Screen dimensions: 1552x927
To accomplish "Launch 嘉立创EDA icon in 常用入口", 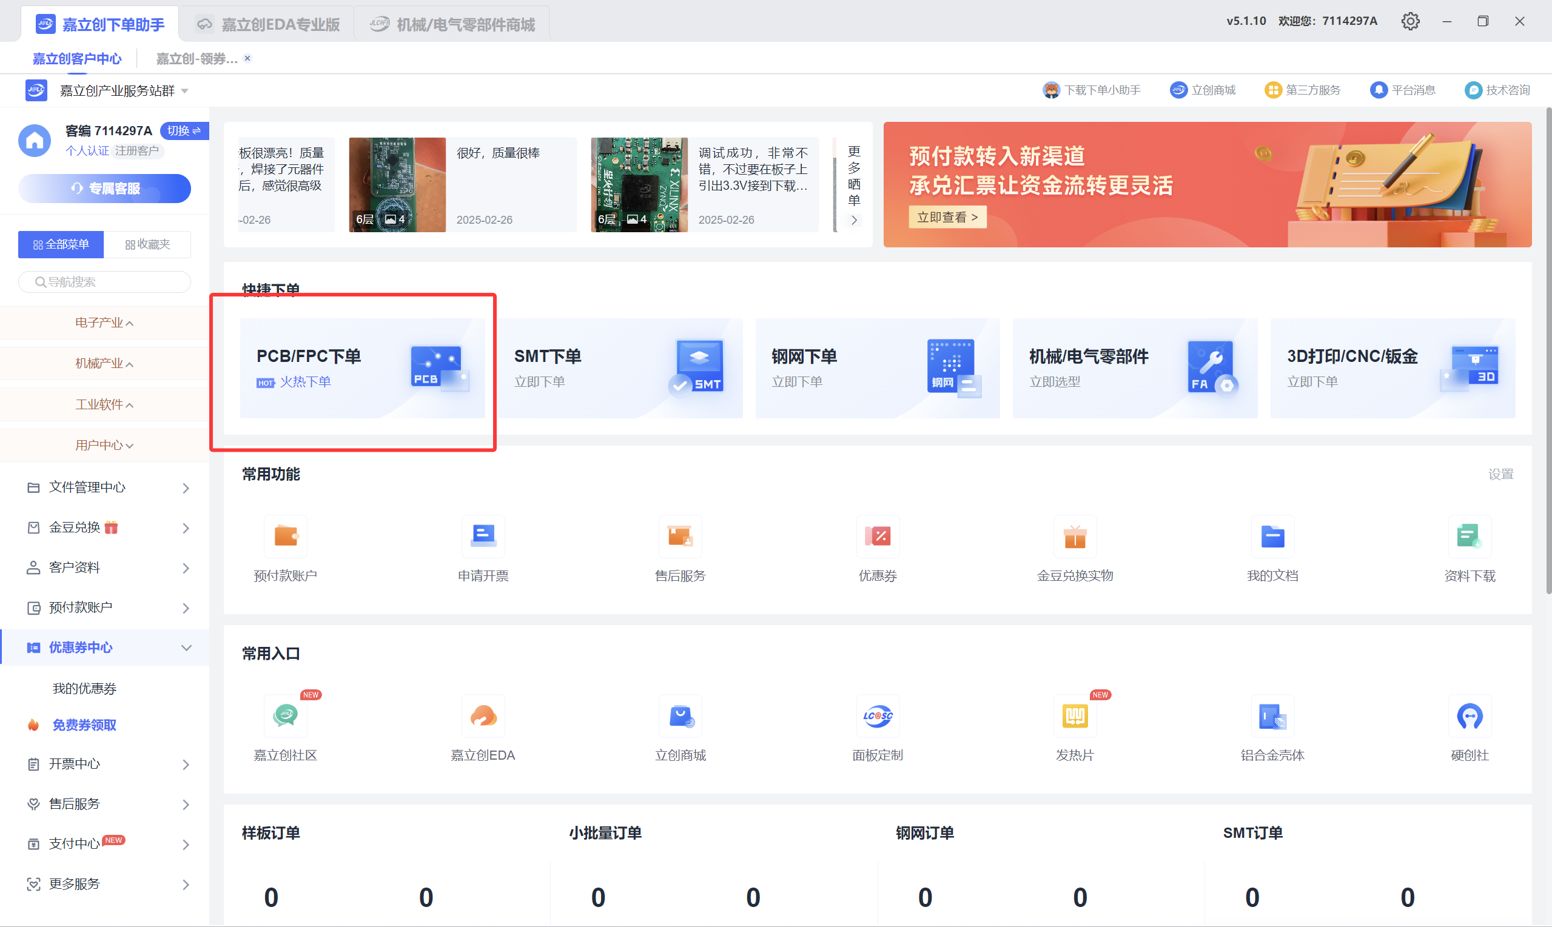I will [483, 715].
